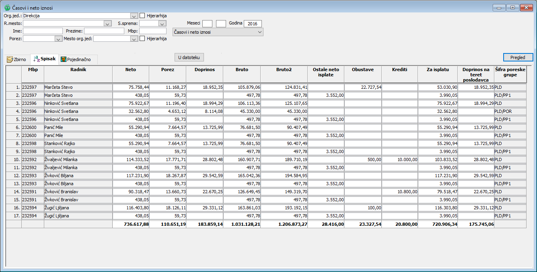Click the Neto column header

131,75
